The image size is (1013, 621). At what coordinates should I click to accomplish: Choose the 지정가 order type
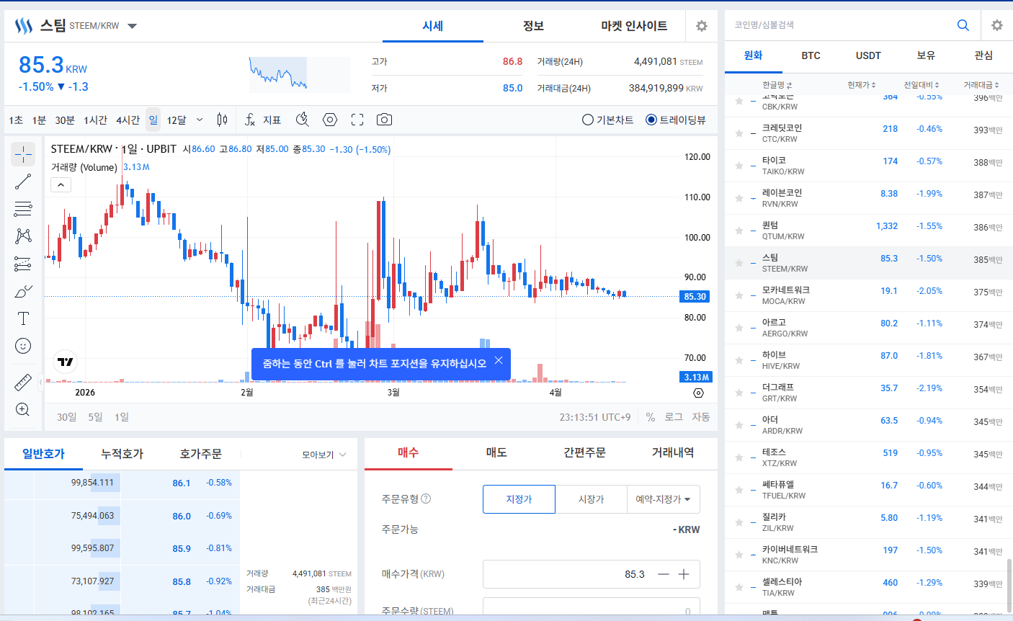(x=519, y=499)
